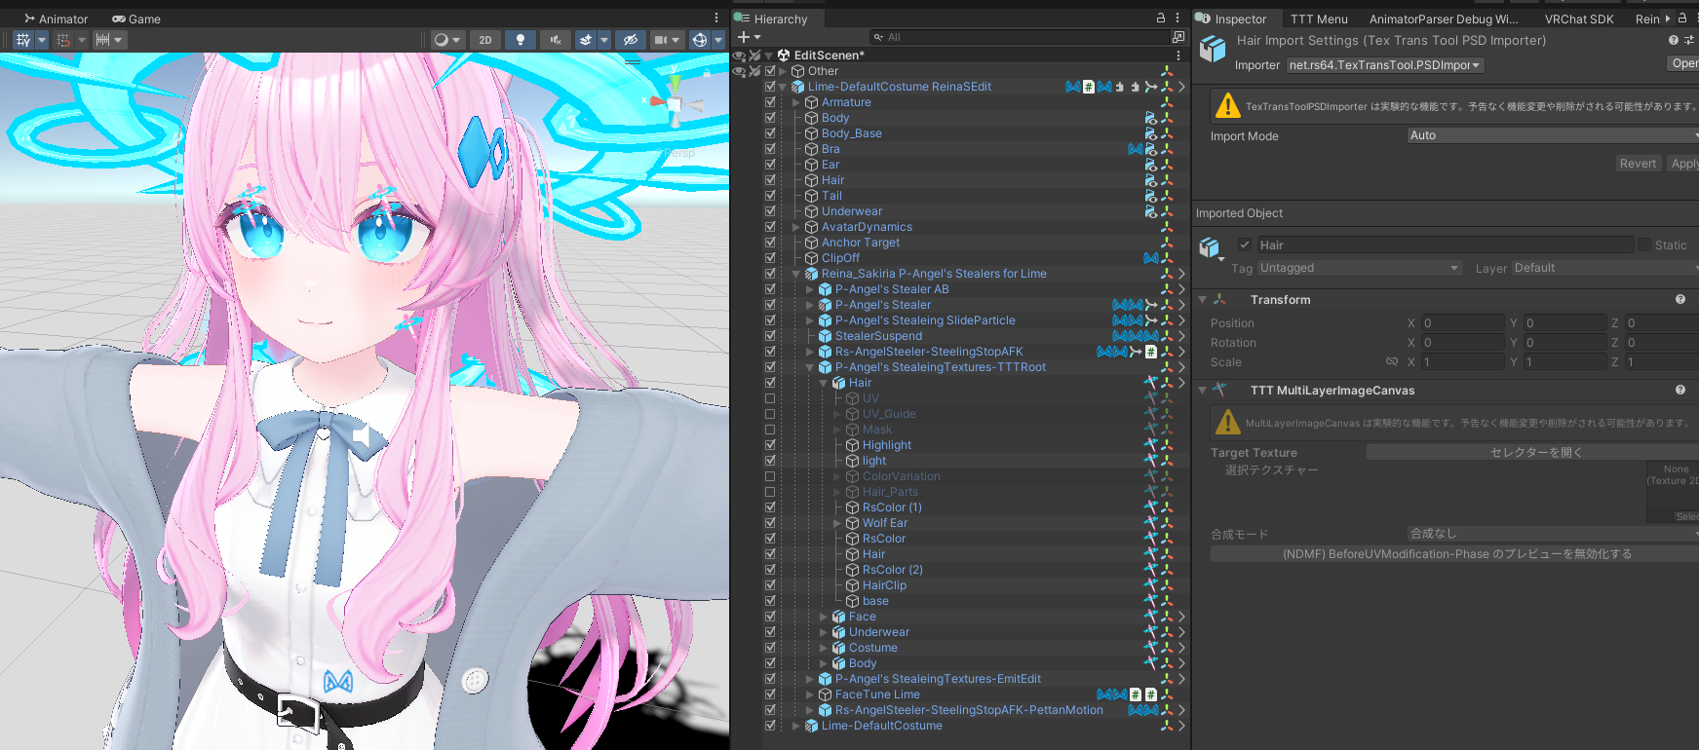Image resolution: width=1699 pixels, height=750 pixels.
Task: Click the Position X input field
Action: [x=1462, y=323]
